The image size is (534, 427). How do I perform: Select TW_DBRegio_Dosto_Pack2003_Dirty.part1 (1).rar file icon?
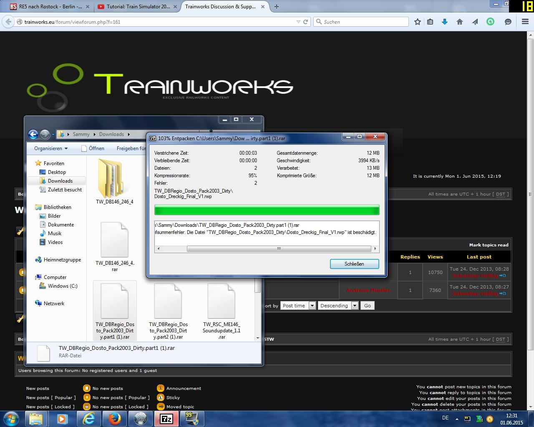click(115, 311)
